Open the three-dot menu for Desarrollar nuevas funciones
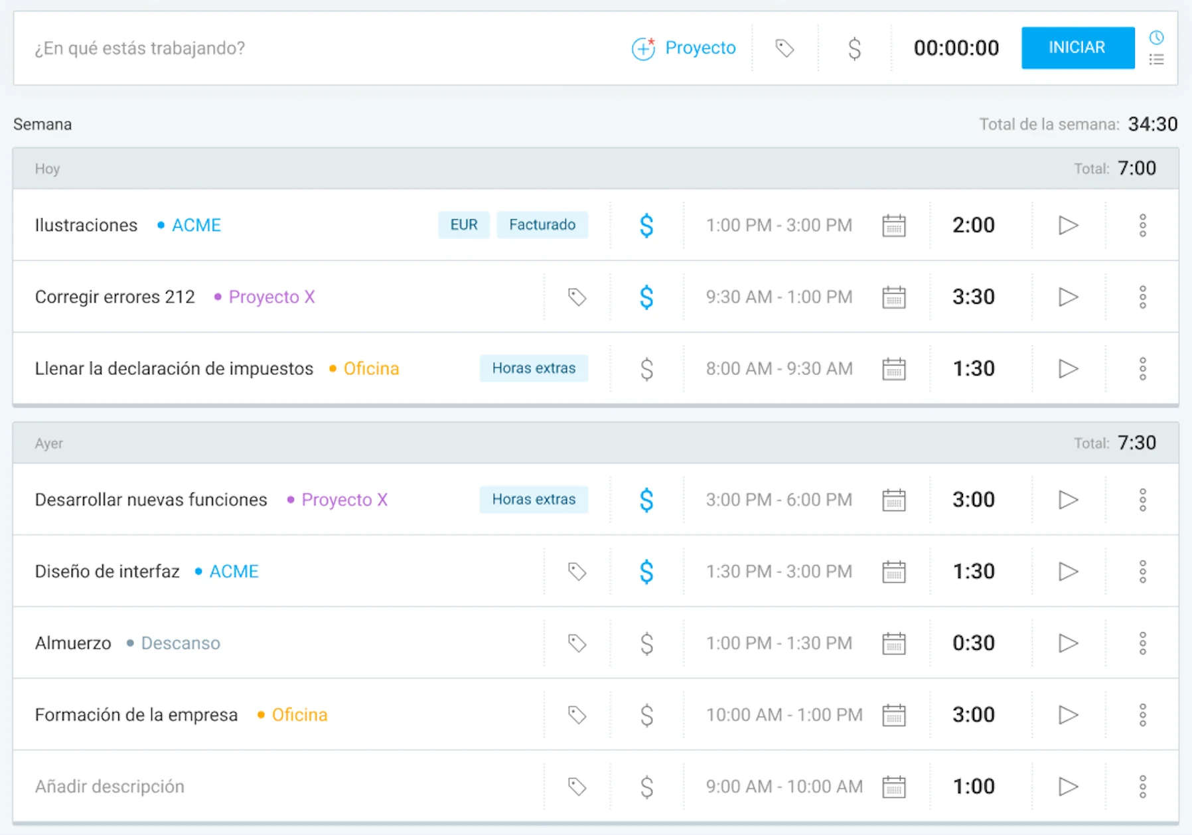1192x835 pixels. [1142, 500]
